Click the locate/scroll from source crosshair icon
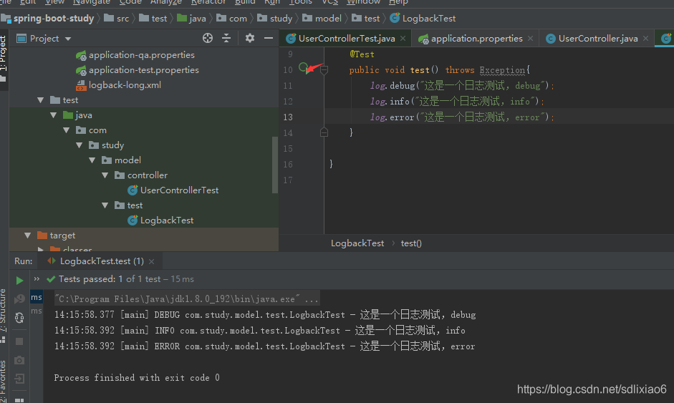The image size is (674, 403). pos(208,38)
